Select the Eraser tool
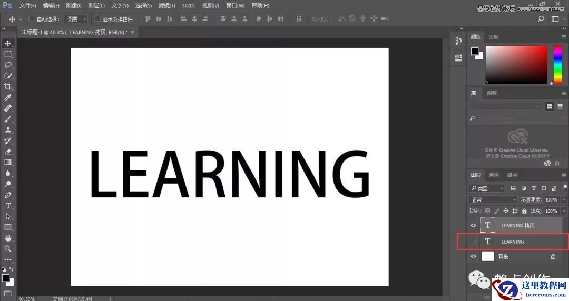 (7, 152)
